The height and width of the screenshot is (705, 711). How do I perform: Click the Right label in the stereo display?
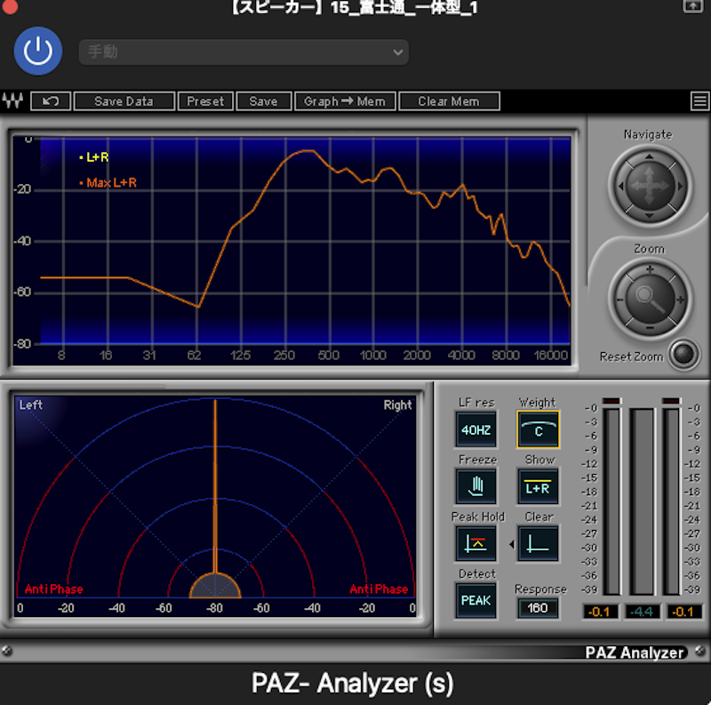point(397,405)
